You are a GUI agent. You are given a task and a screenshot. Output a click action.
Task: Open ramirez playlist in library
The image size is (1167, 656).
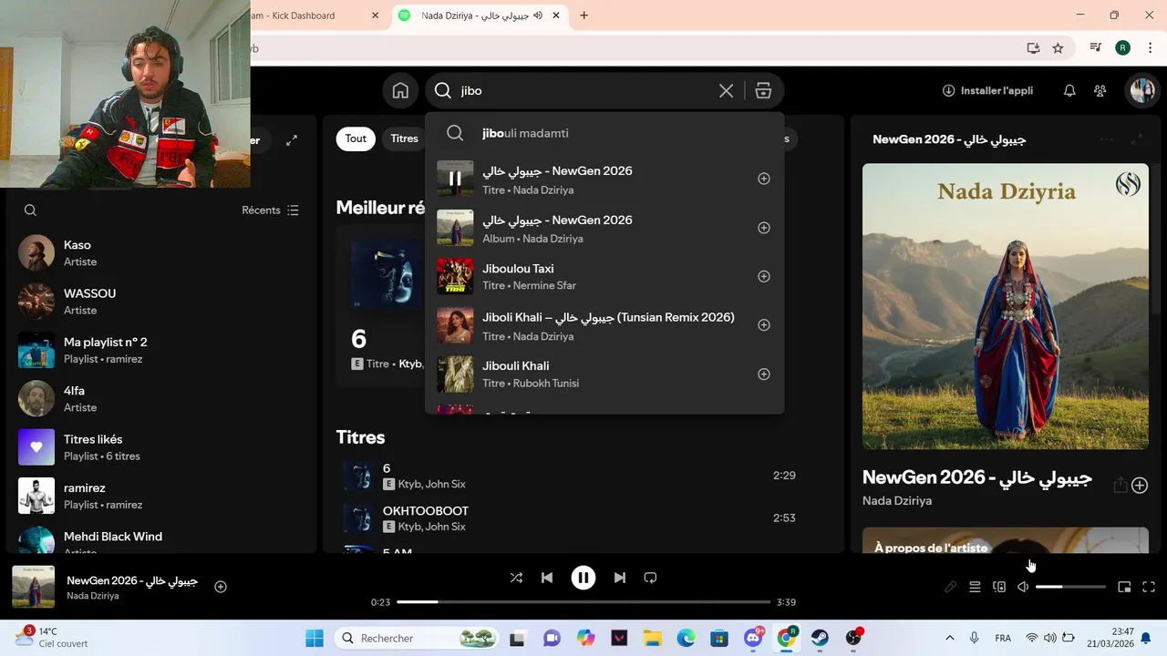pyautogui.click(x=160, y=496)
